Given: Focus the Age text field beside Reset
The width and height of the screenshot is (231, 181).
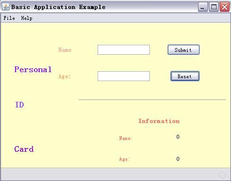Looking at the screenshot, I should [124, 76].
